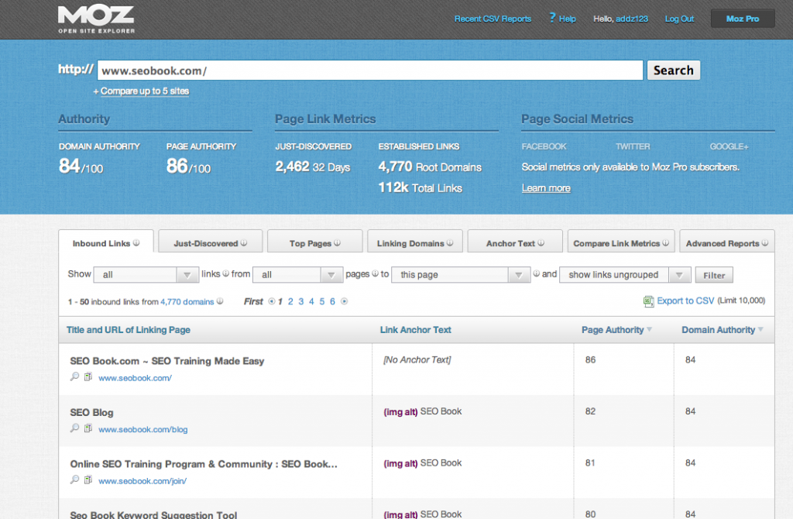Click info icon beside 4,770 domains count
This screenshot has height=519, width=793.
click(220, 301)
